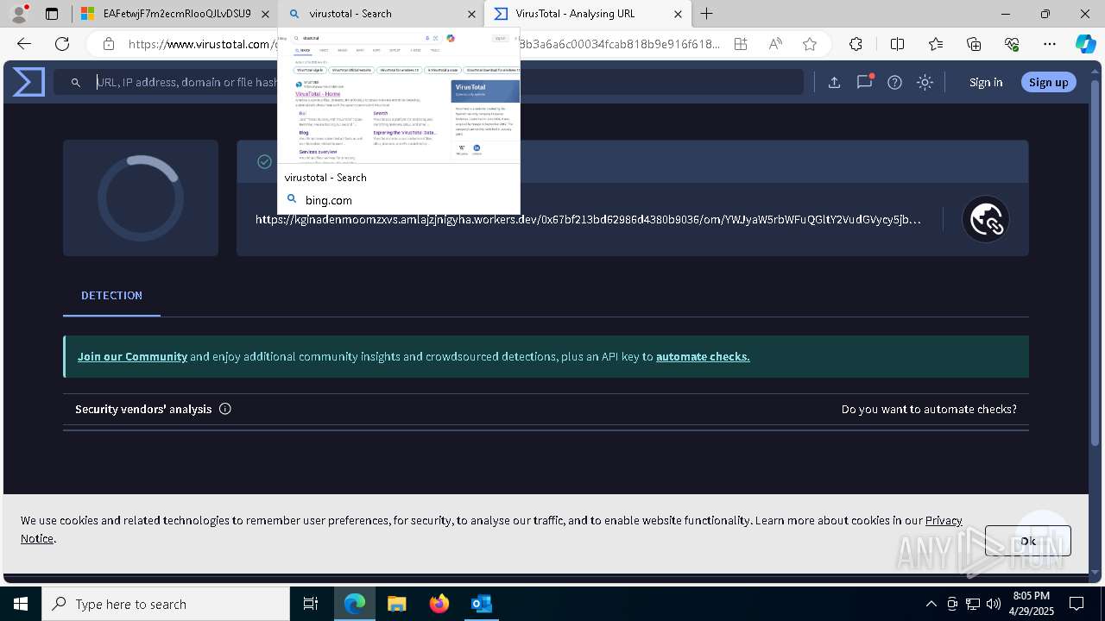Image resolution: width=1105 pixels, height=621 pixels.
Task: Click the search magnifier in VirusTotal bar
Action: click(76, 82)
